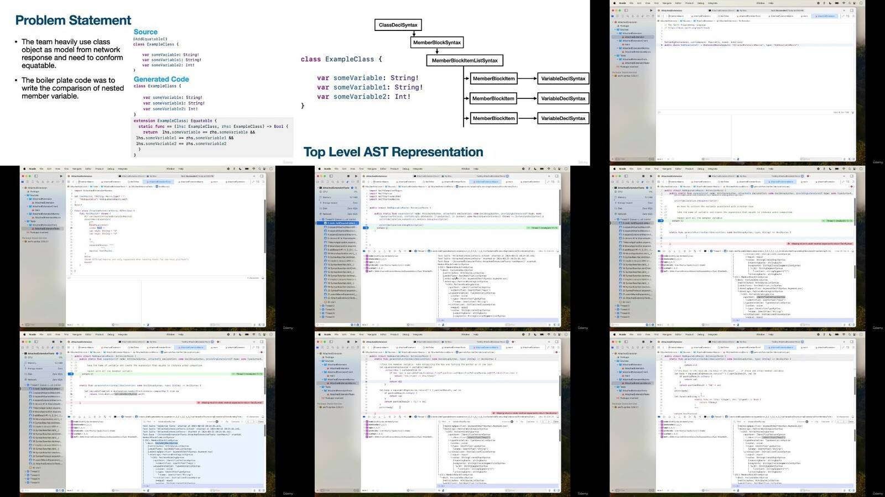885x497 pixels.
Task: Open Xcode menu in the macro declaration window
Action: point(622,3)
